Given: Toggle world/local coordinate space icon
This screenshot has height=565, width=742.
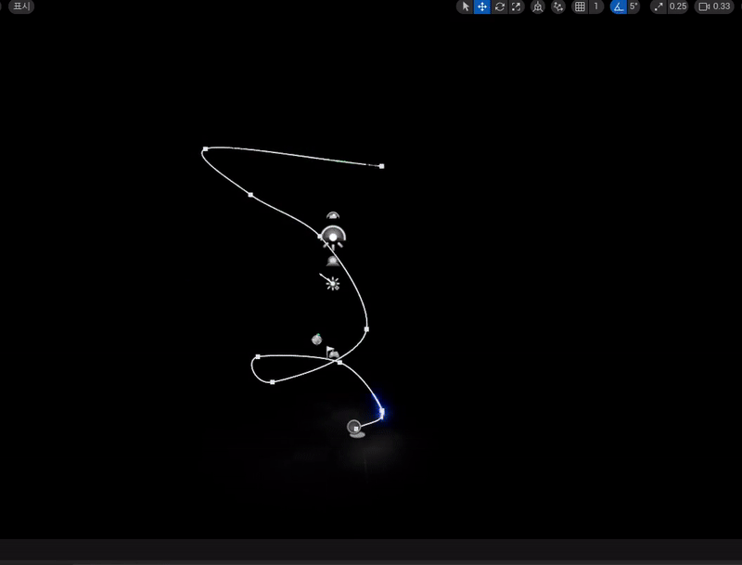Looking at the screenshot, I should tap(538, 6).
